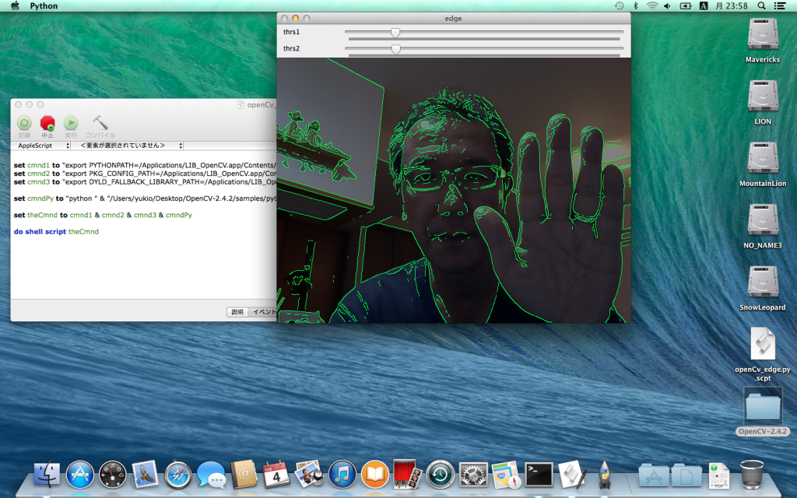797x498 pixels.
Task: Click the 'set cmndPy' script line
Action: click(145, 198)
